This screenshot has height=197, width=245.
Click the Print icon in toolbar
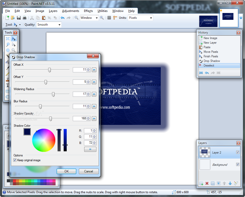pyautogui.click(x=25, y=18)
